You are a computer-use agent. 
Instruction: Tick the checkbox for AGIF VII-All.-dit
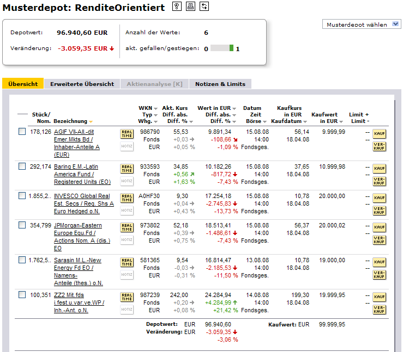click(x=22, y=132)
